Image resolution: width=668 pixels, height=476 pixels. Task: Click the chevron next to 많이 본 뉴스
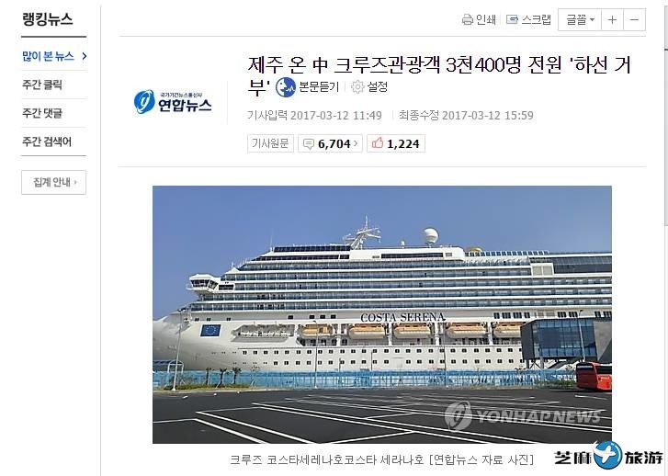(85, 56)
